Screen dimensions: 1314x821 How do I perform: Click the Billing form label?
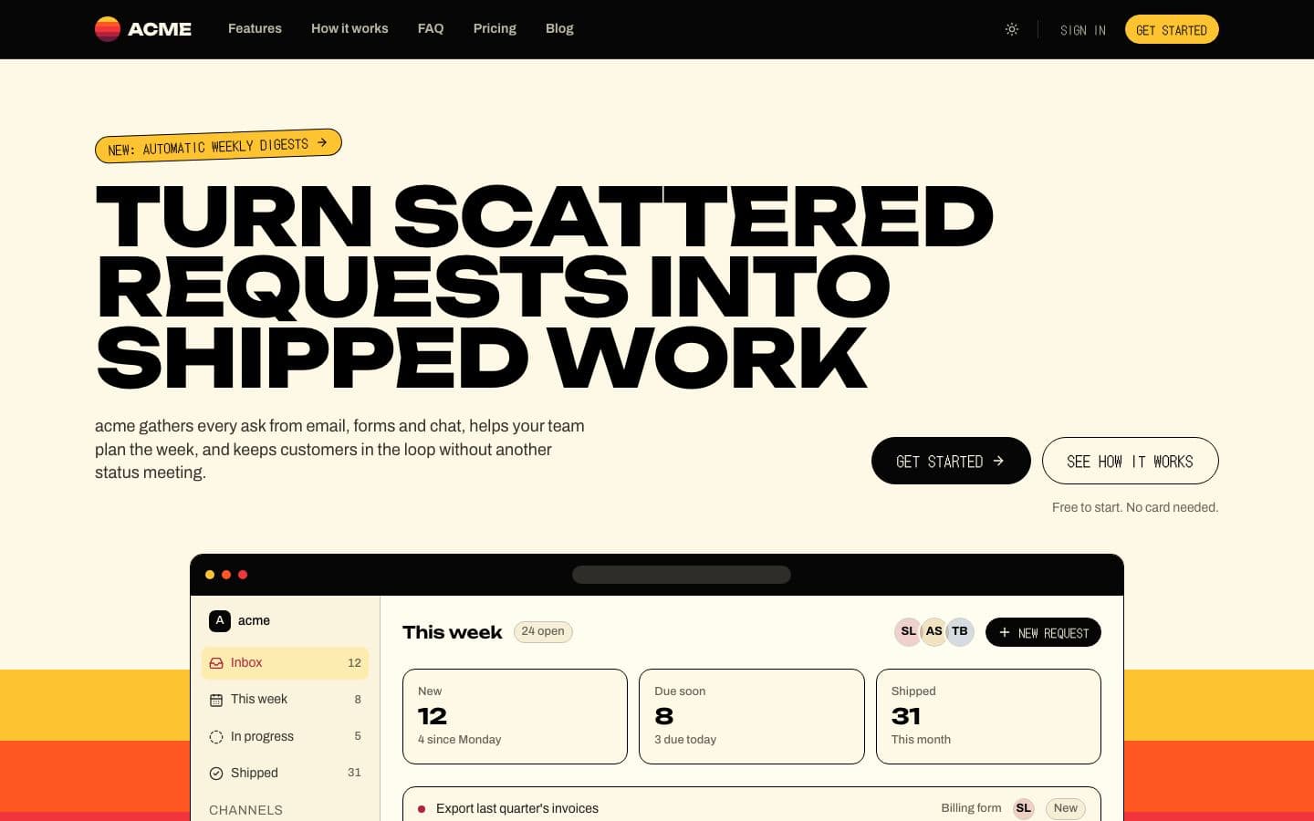(971, 808)
